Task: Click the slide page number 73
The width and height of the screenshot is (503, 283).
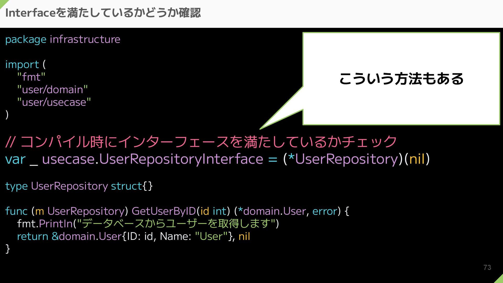Action: coord(487,268)
